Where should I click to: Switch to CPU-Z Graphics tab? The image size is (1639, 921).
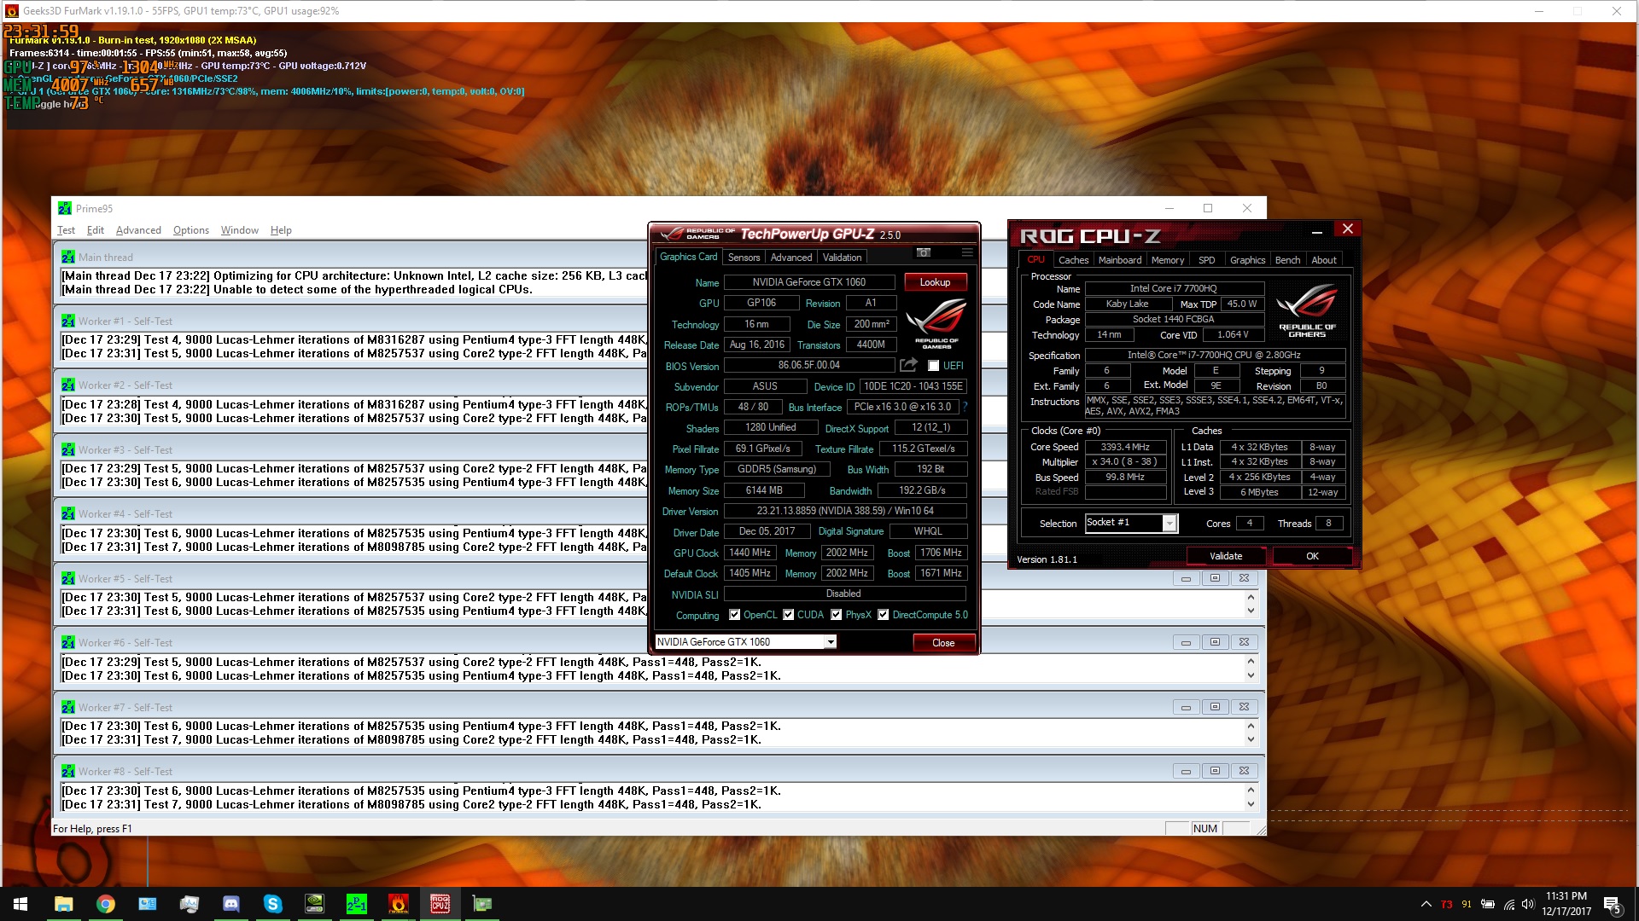pyautogui.click(x=1247, y=260)
